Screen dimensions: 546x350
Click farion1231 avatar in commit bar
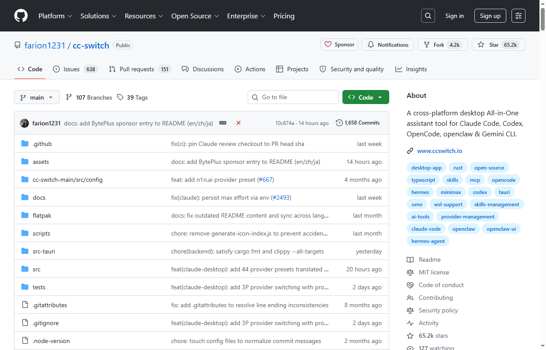pos(24,123)
